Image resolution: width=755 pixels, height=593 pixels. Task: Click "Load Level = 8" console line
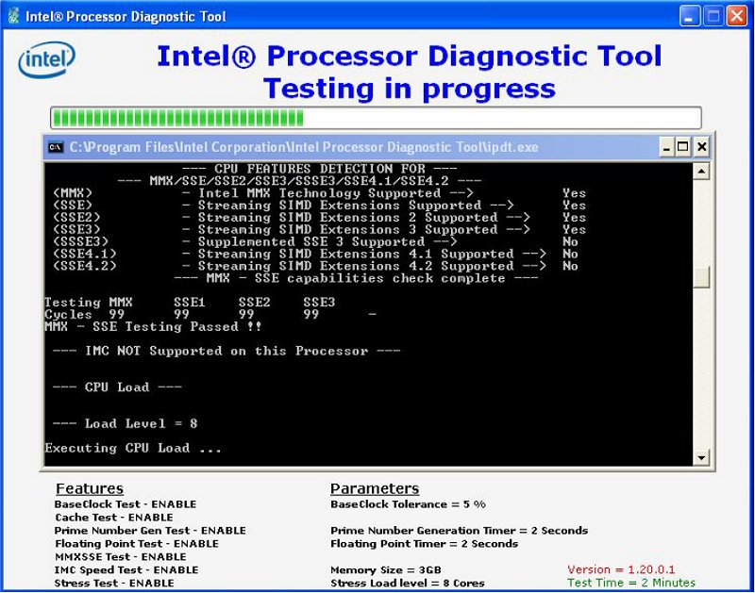[125, 423]
